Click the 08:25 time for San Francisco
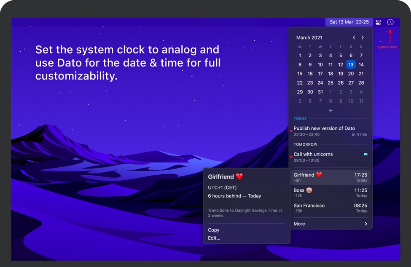The height and width of the screenshot is (267, 411). (x=361, y=206)
